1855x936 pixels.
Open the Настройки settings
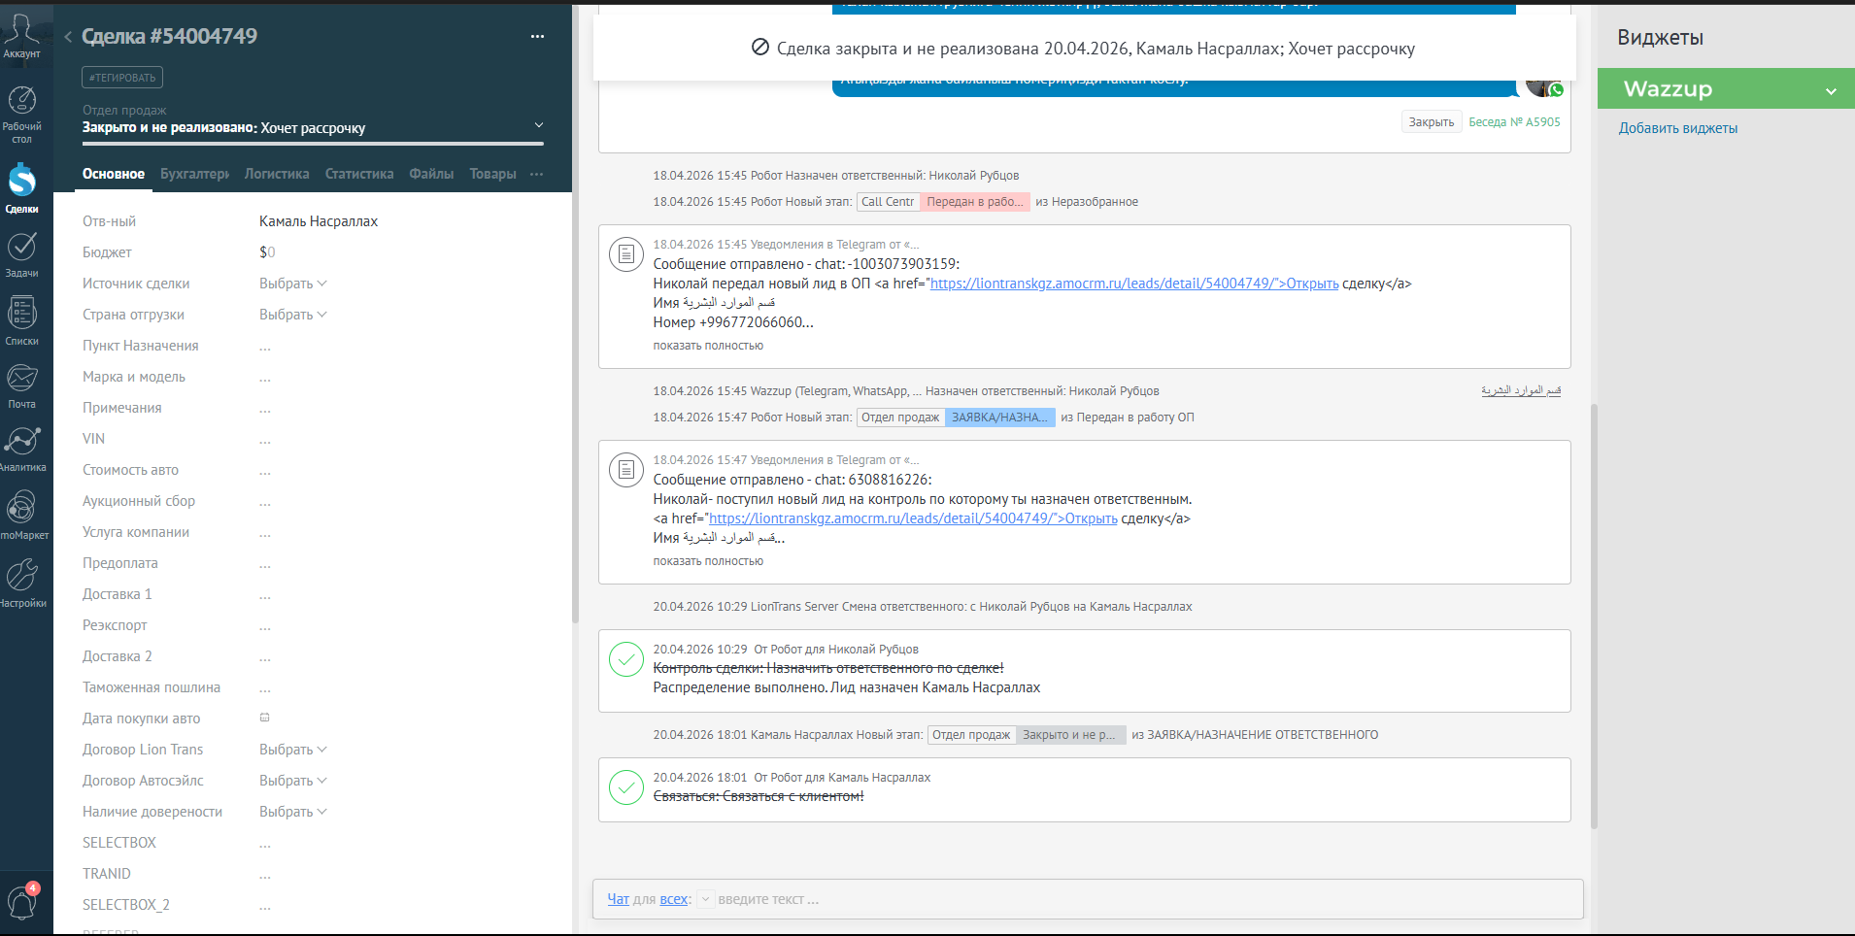(x=21, y=583)
